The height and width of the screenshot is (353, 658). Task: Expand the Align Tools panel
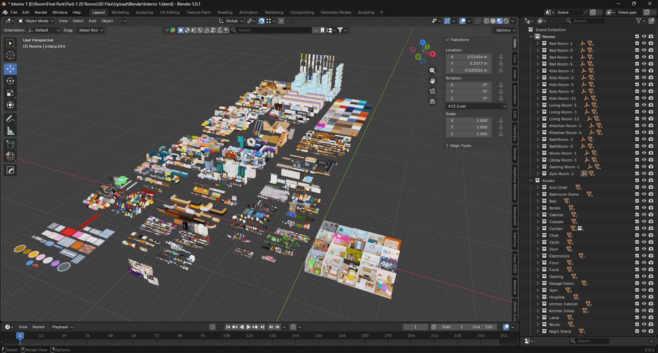click(x=460, y=146)
